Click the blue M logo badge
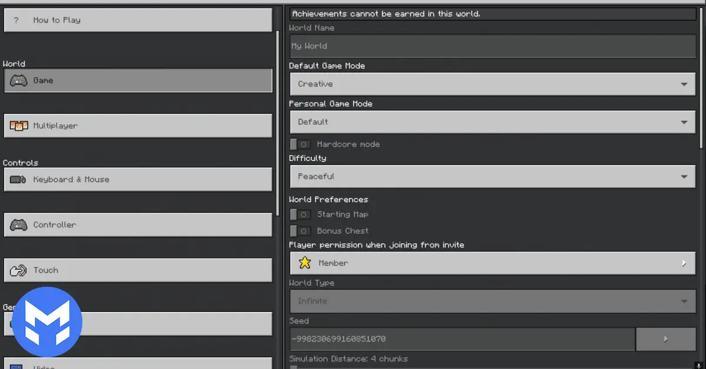706x369 pixels. pos(47,322)
